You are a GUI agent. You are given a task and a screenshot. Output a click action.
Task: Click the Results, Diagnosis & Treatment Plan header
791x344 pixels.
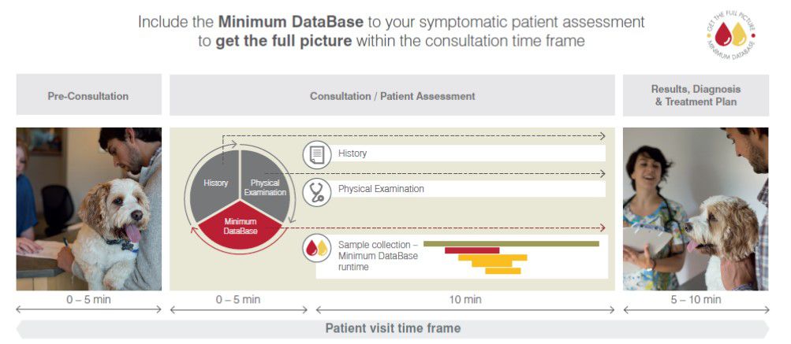696,95
